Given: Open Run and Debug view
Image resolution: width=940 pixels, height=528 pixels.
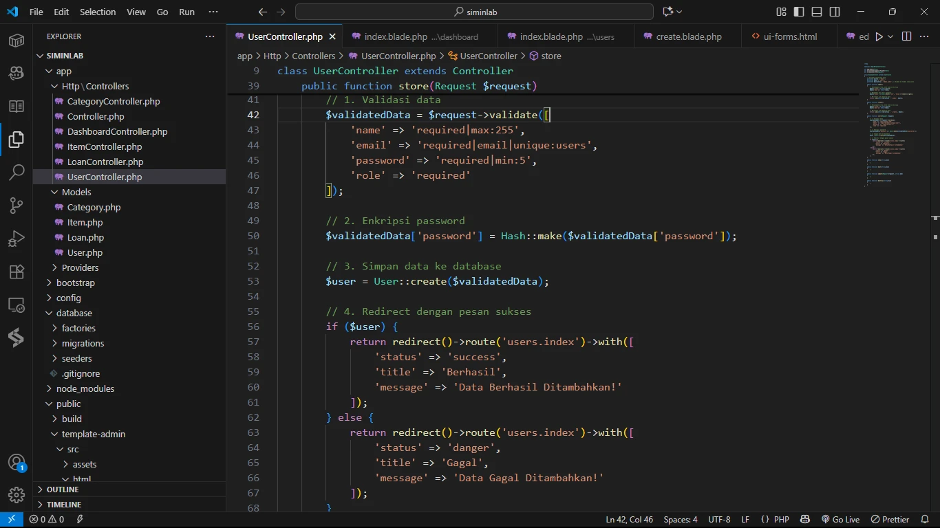Looking at the screenshot, I should click(17, 239).
